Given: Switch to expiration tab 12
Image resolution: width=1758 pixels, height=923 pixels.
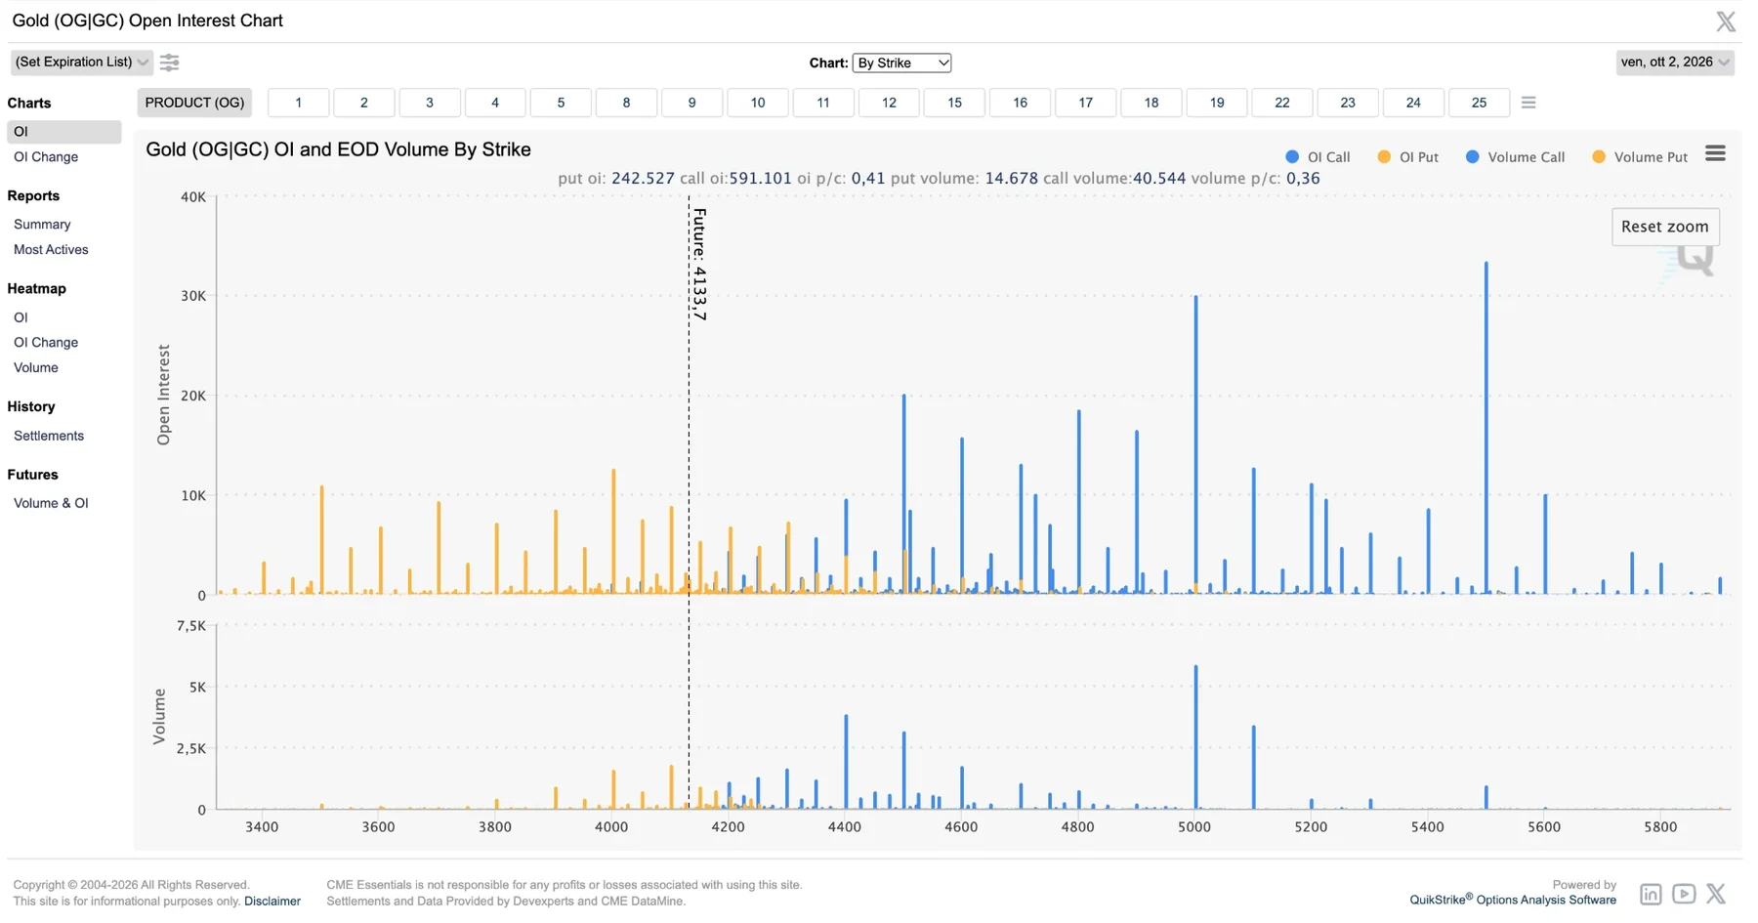Looking at the screenshot, I should tap(889, 103).
